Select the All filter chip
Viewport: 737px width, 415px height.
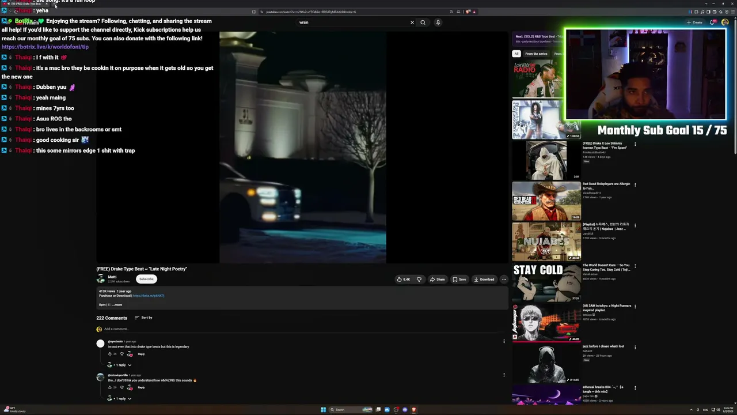point(516,54)
